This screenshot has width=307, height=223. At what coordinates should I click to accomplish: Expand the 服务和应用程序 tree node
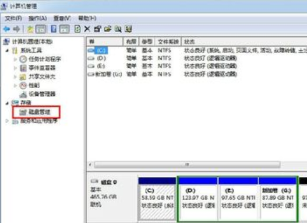coord(7,121)
